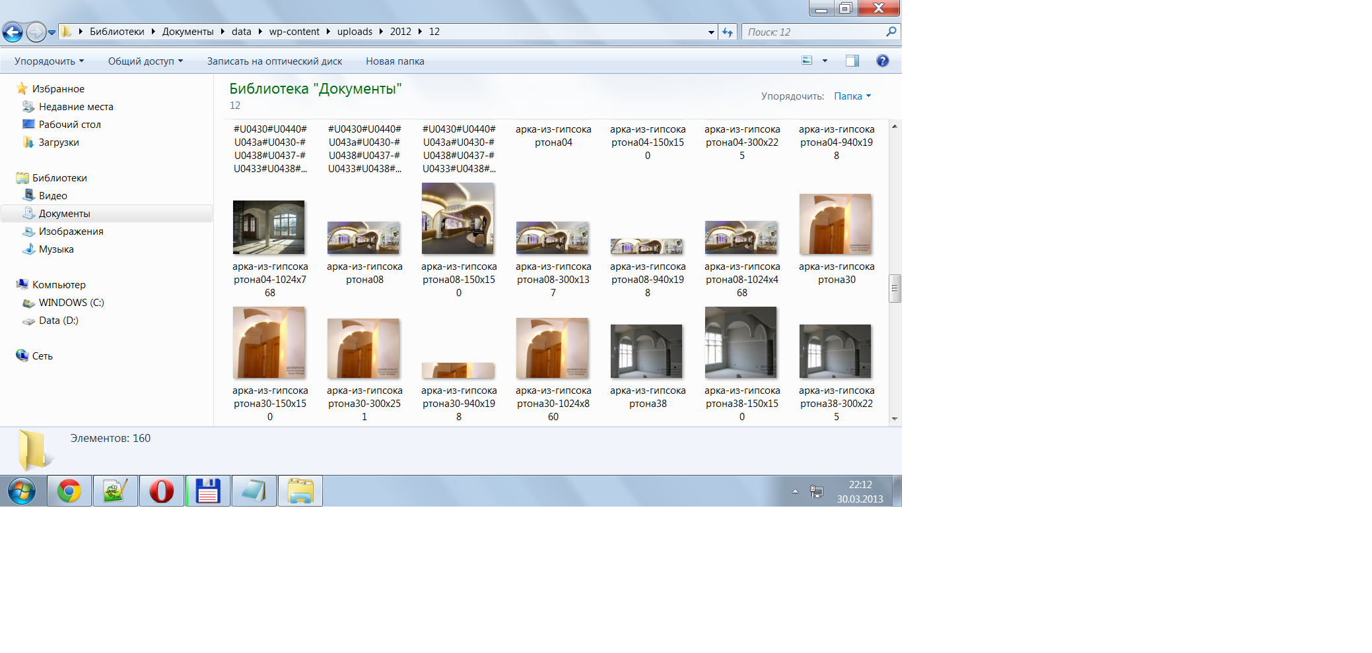
Task: Select thumbnail 'арка-из-гипсокартона08-940x198'
Action: click(x=646, y=246)
